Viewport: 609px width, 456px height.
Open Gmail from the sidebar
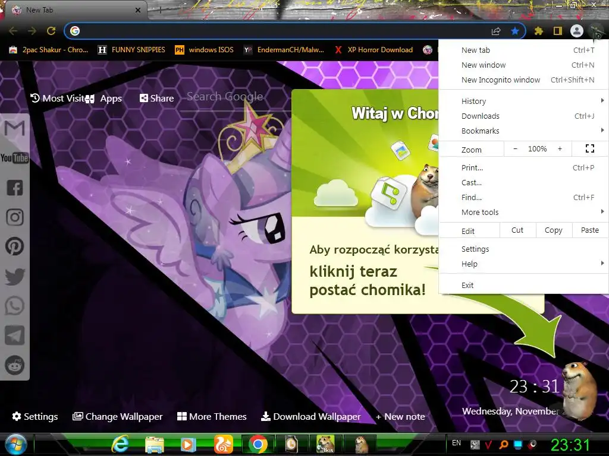(x=15, y=128)
